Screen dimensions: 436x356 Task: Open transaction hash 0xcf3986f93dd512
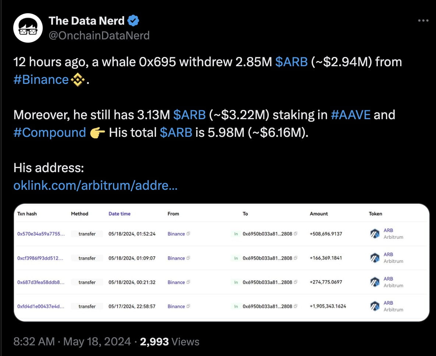coord(41,258)
